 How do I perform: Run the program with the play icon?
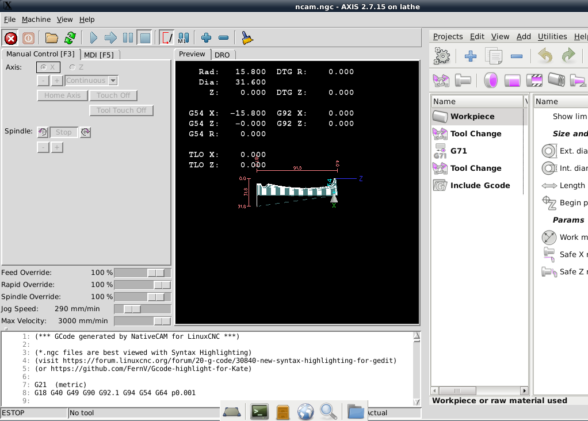point(94,39)
